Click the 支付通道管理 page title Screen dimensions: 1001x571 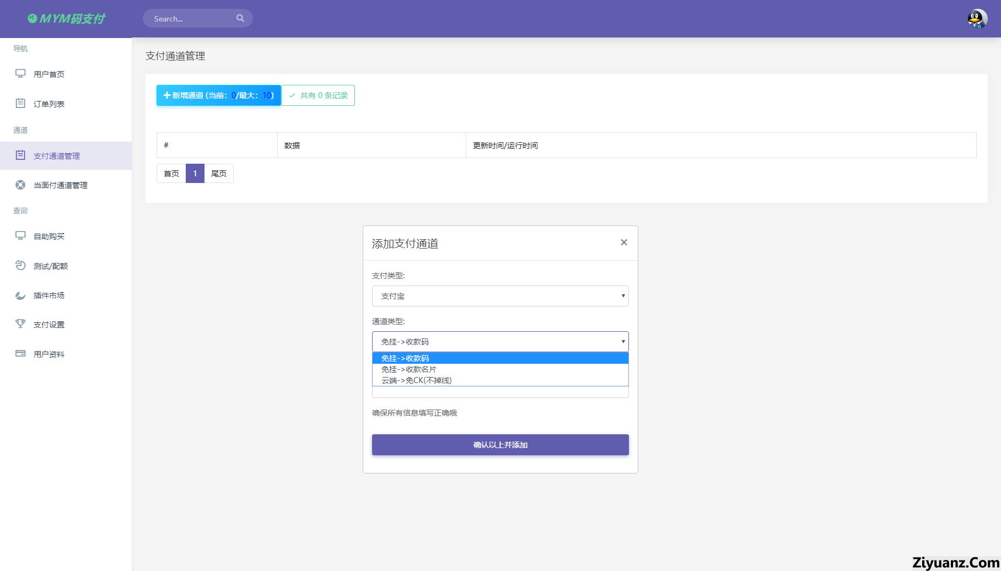coord(175,56)
